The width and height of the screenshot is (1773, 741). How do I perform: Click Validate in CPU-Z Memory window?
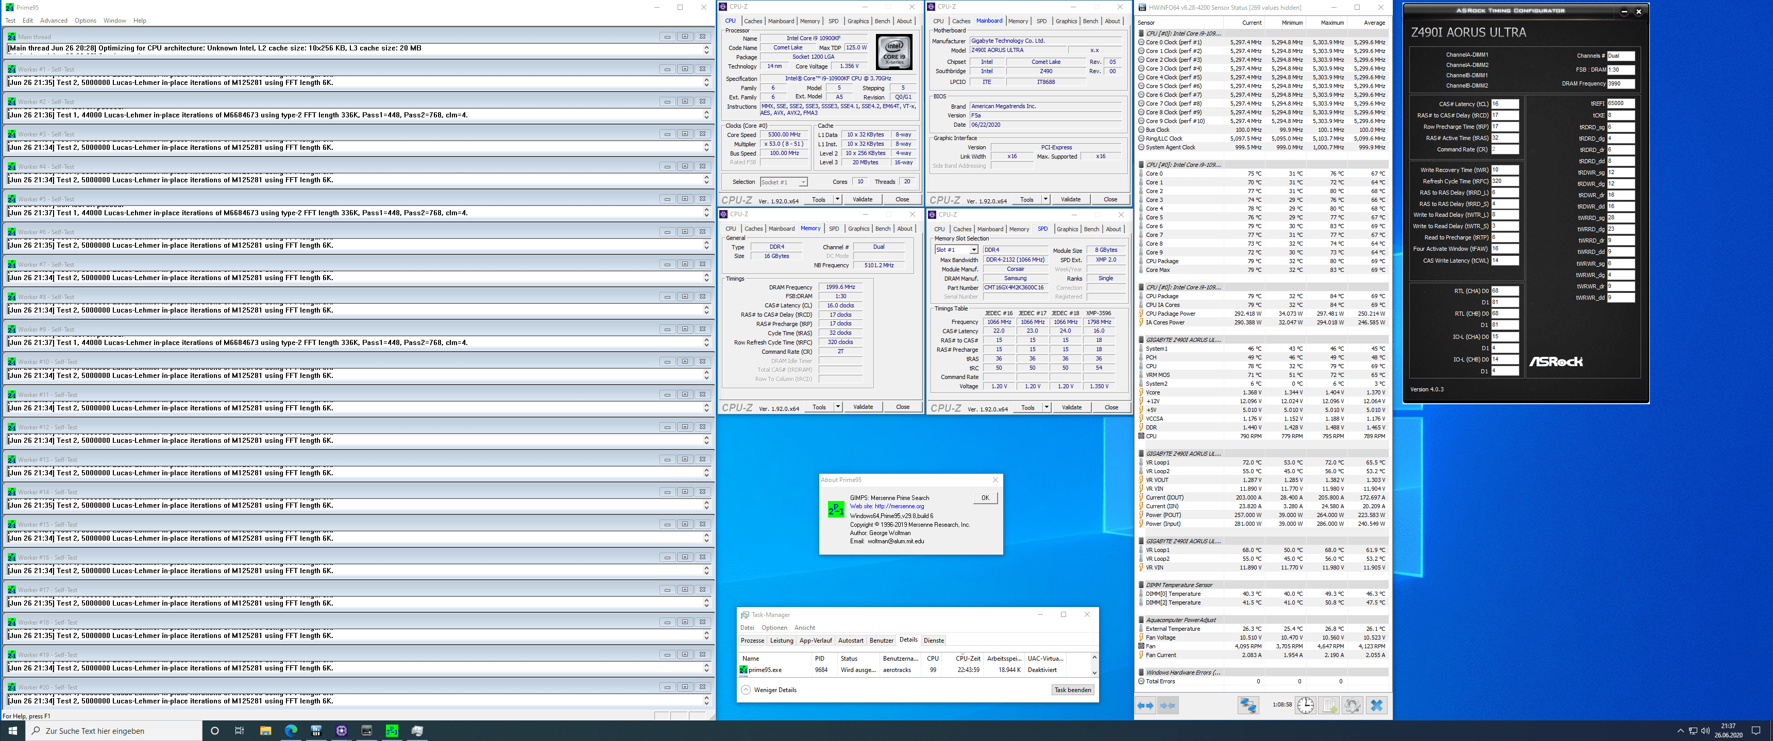point(863,407)
